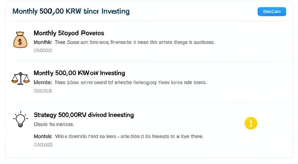Click the gray timestamp under the strategy entry
Screen dimensions: 298x164
[43, 145]
